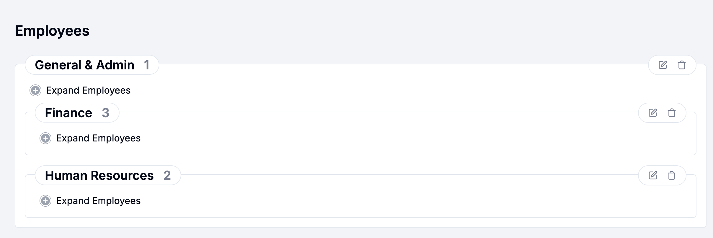
Task: Click empty area inside the Finance card
Action: tap(384, 139)
